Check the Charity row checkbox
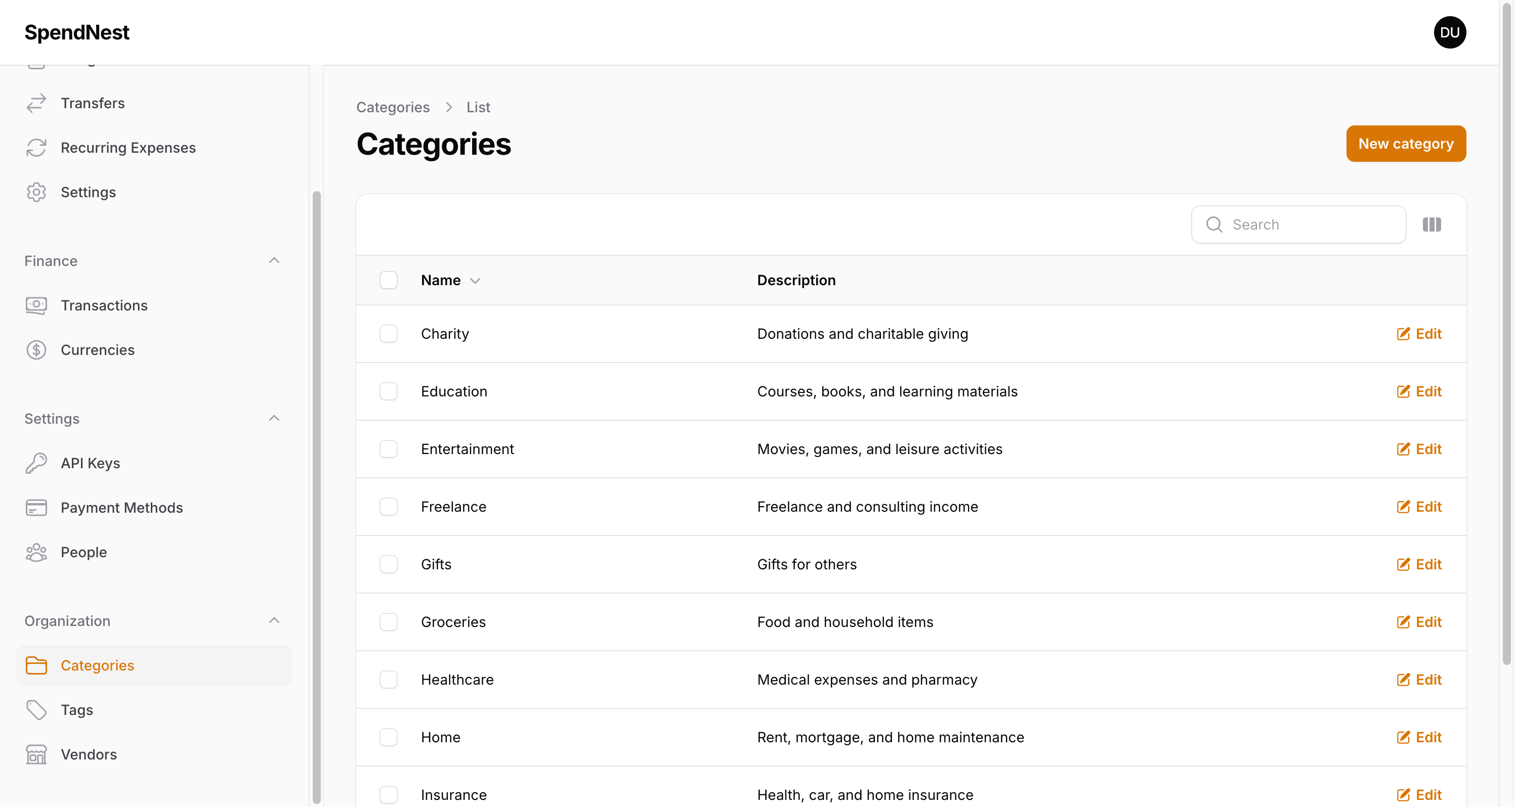Viewport: 1514px width, 807px height. [388, 334]
